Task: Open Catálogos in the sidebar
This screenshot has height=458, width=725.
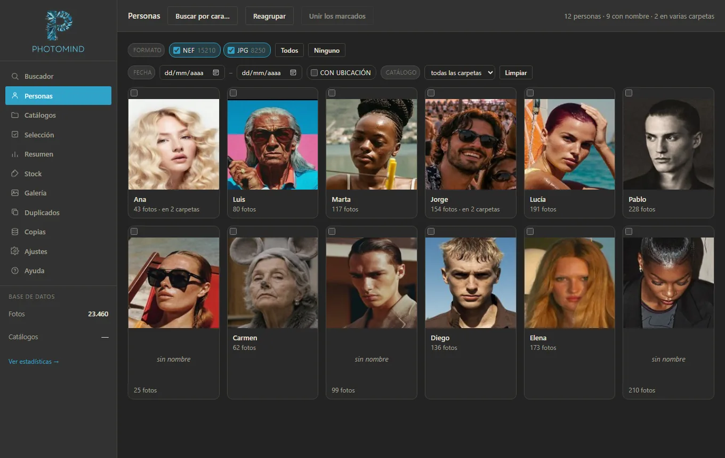Action: point(58,115)
